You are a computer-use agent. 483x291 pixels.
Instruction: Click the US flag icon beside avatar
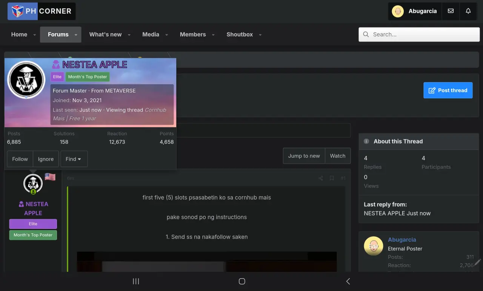(50, 177)
